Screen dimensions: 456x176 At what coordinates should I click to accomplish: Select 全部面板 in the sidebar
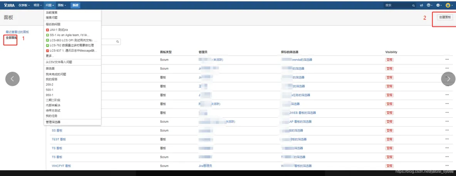pyautogui.click(x=11, y=38)
